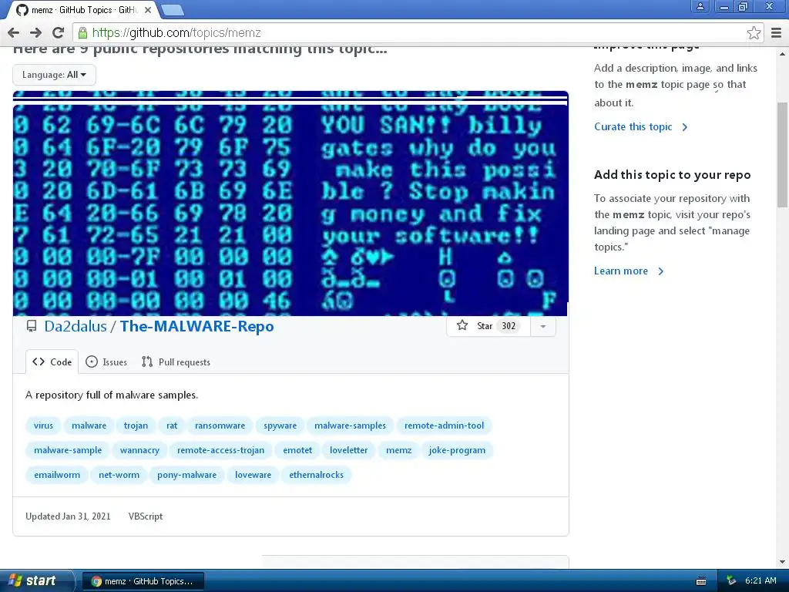This screenshot has height=592, width=789.
Task: Click the joke-program topic tag
Action: (x=457, y=450)
